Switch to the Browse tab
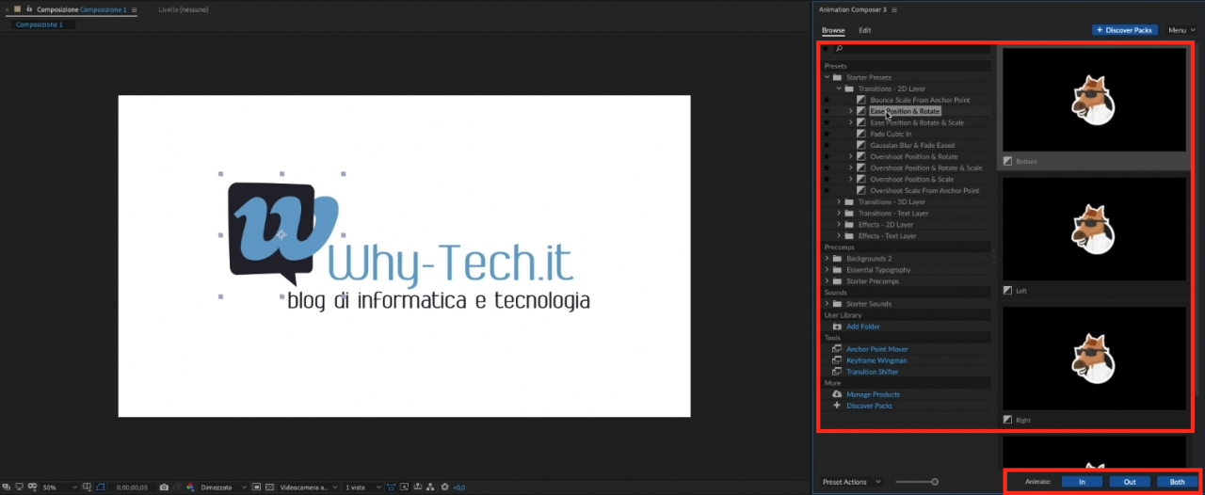The width and height of the screenshot is (1205, 495). 833,30
